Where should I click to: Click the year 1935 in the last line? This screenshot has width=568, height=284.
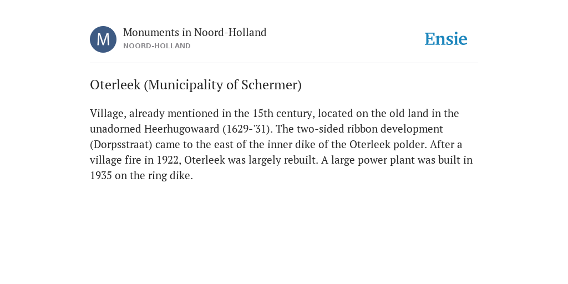(x=101, y=176)
